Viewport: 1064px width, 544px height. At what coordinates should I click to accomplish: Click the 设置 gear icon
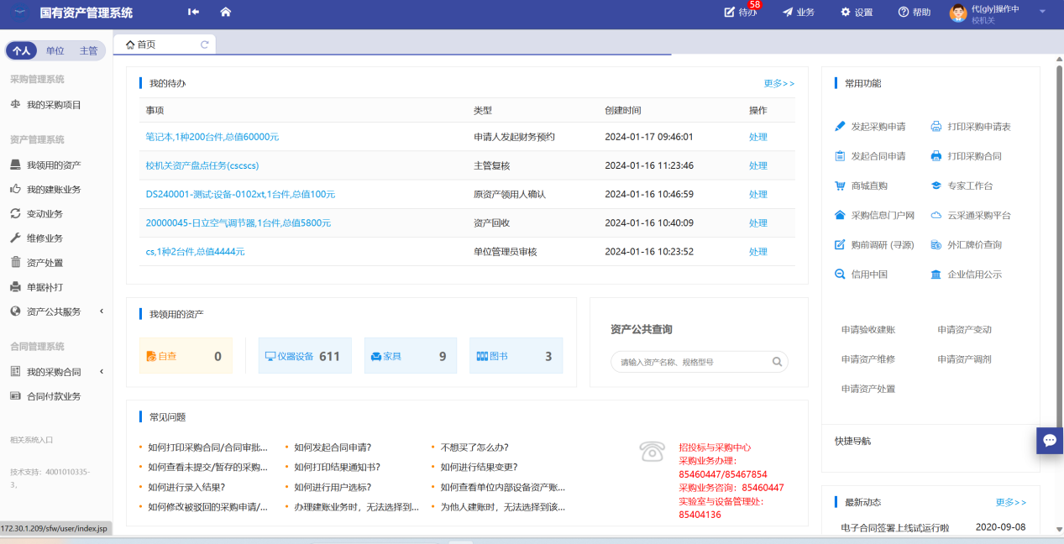click(846, 13)
